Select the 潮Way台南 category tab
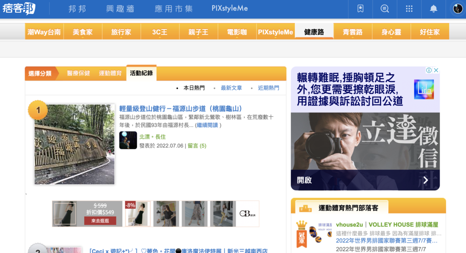Viewport: 466px width, 253px height. point(44,31)
